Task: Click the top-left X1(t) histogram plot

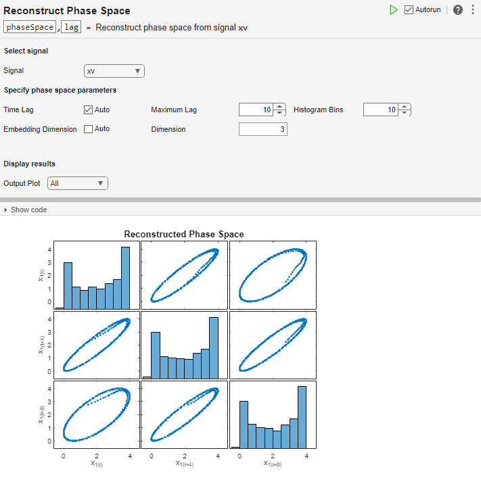Action: click(x=97, y=275)
